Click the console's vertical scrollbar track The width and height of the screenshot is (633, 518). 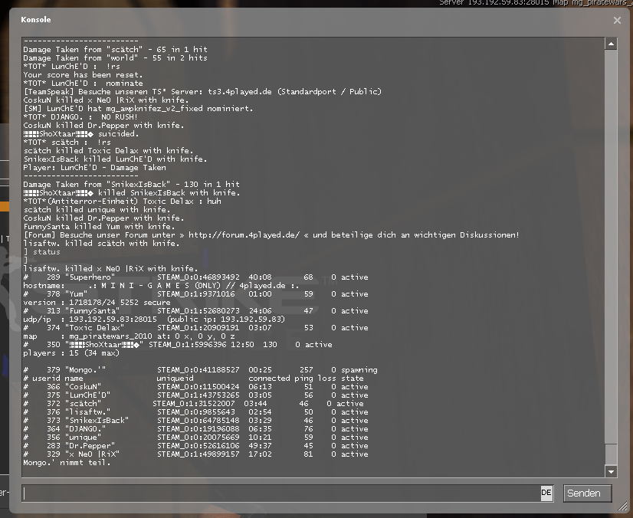coord(611,253)
